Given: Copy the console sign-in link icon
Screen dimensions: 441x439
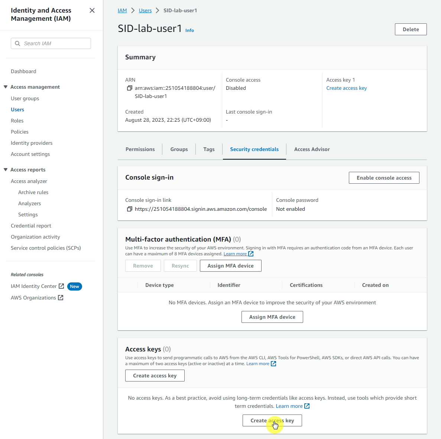Looking at the screenshot, I should 129,209.
